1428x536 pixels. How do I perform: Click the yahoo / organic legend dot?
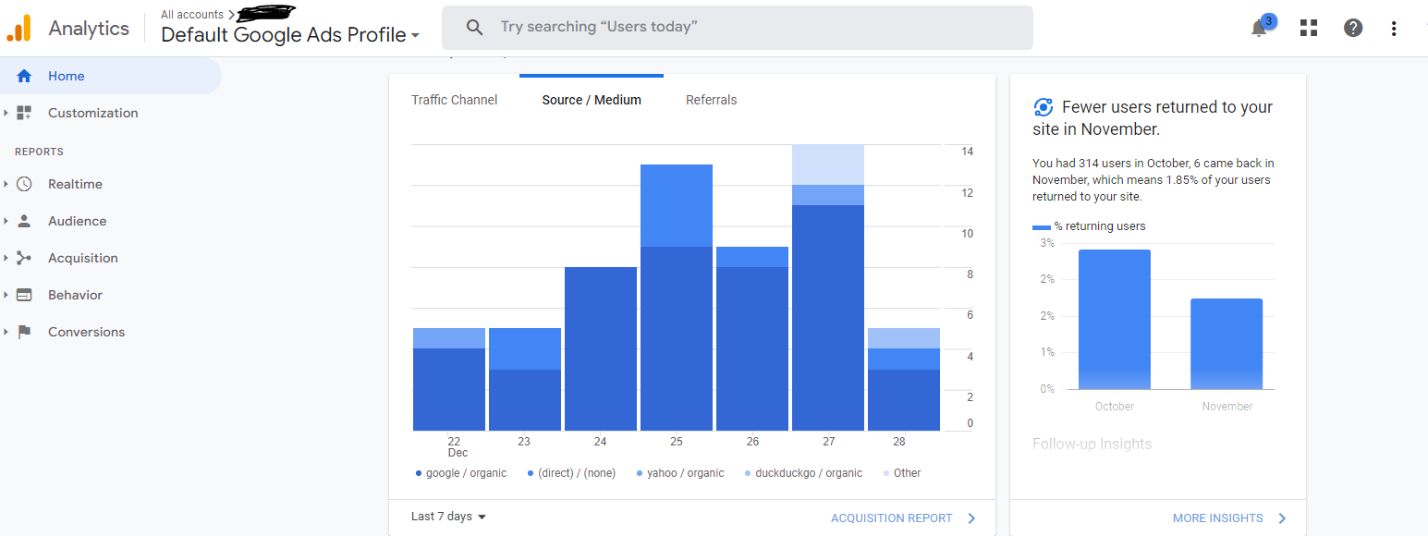click(x=640, y=473)
